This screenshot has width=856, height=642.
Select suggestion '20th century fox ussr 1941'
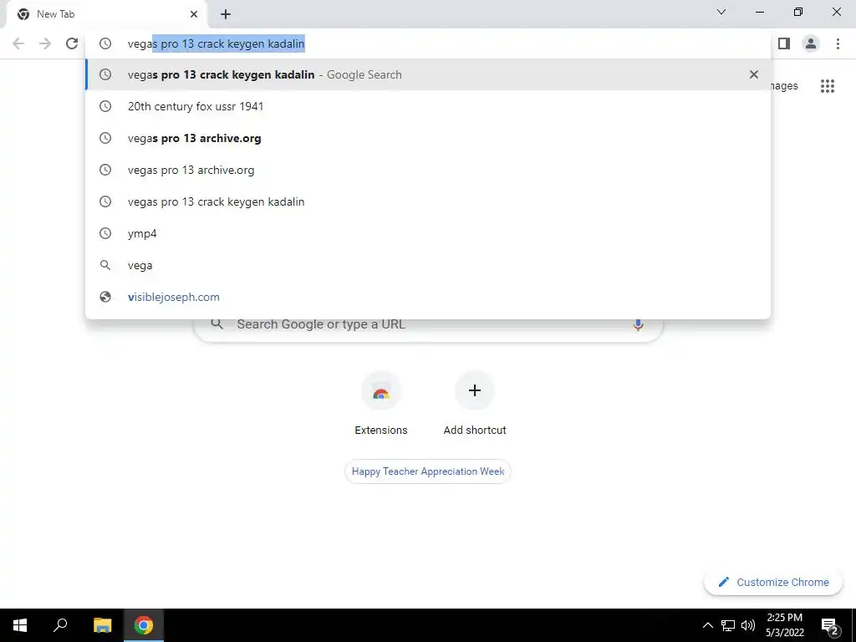point(428,106)
